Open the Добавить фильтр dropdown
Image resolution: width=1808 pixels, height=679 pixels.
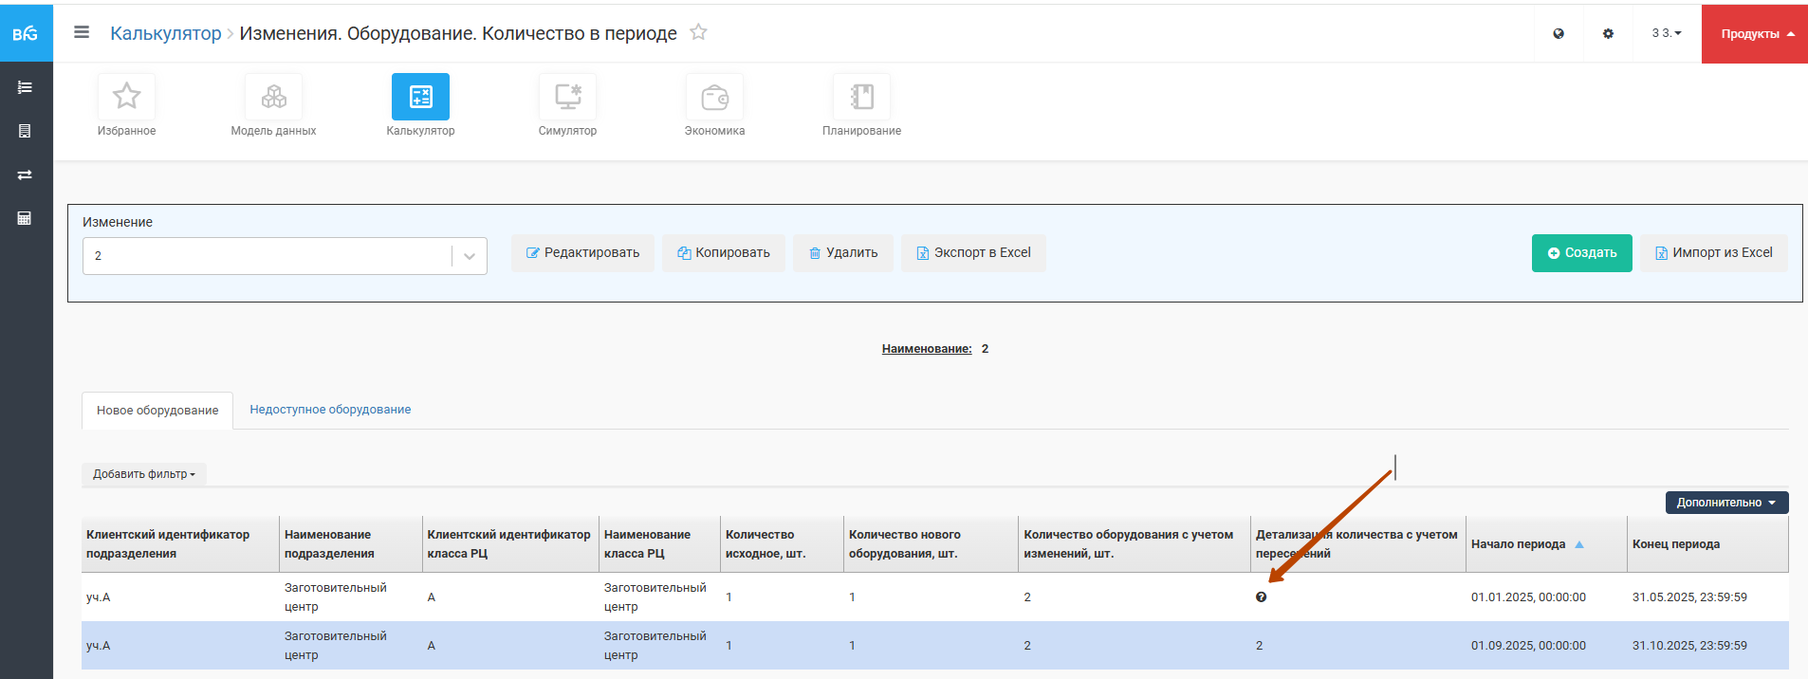click(144, 474)
